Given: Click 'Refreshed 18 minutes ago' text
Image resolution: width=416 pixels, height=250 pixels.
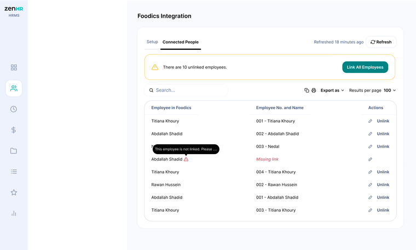Looking at the screenshot, I should (338, 42).
